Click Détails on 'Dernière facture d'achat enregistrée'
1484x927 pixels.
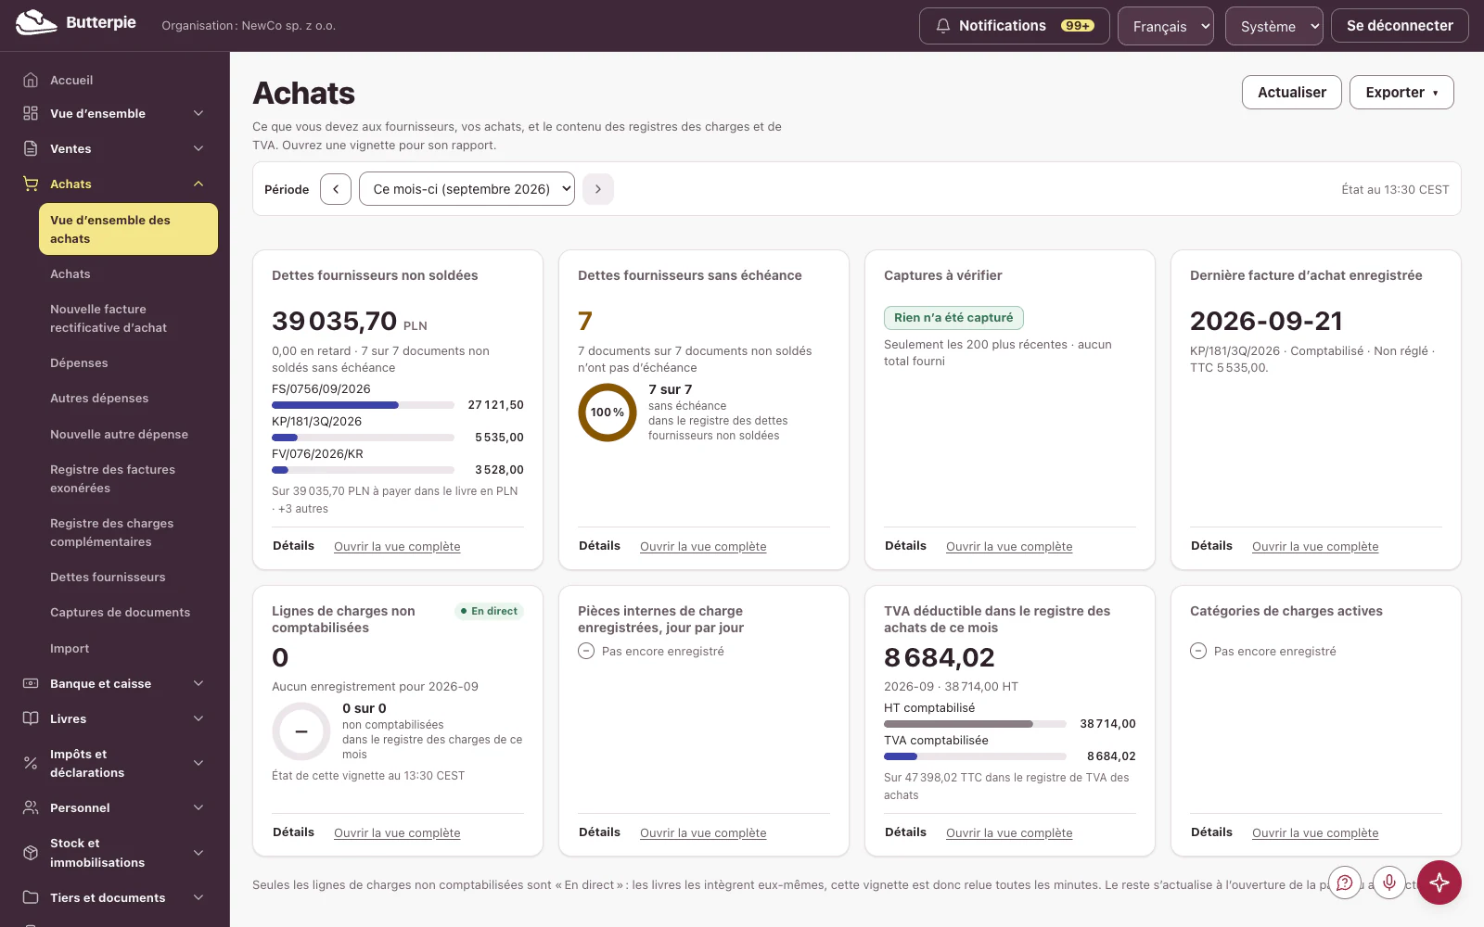pyautogui.click(x=1211, y=546)
